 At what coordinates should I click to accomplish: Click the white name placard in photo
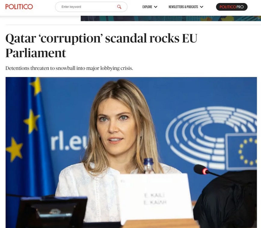[156, 198]
